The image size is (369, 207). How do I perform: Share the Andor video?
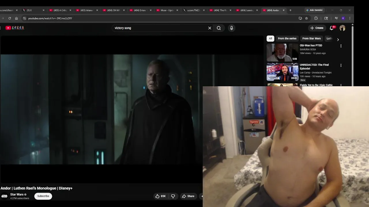coord(188,196)
